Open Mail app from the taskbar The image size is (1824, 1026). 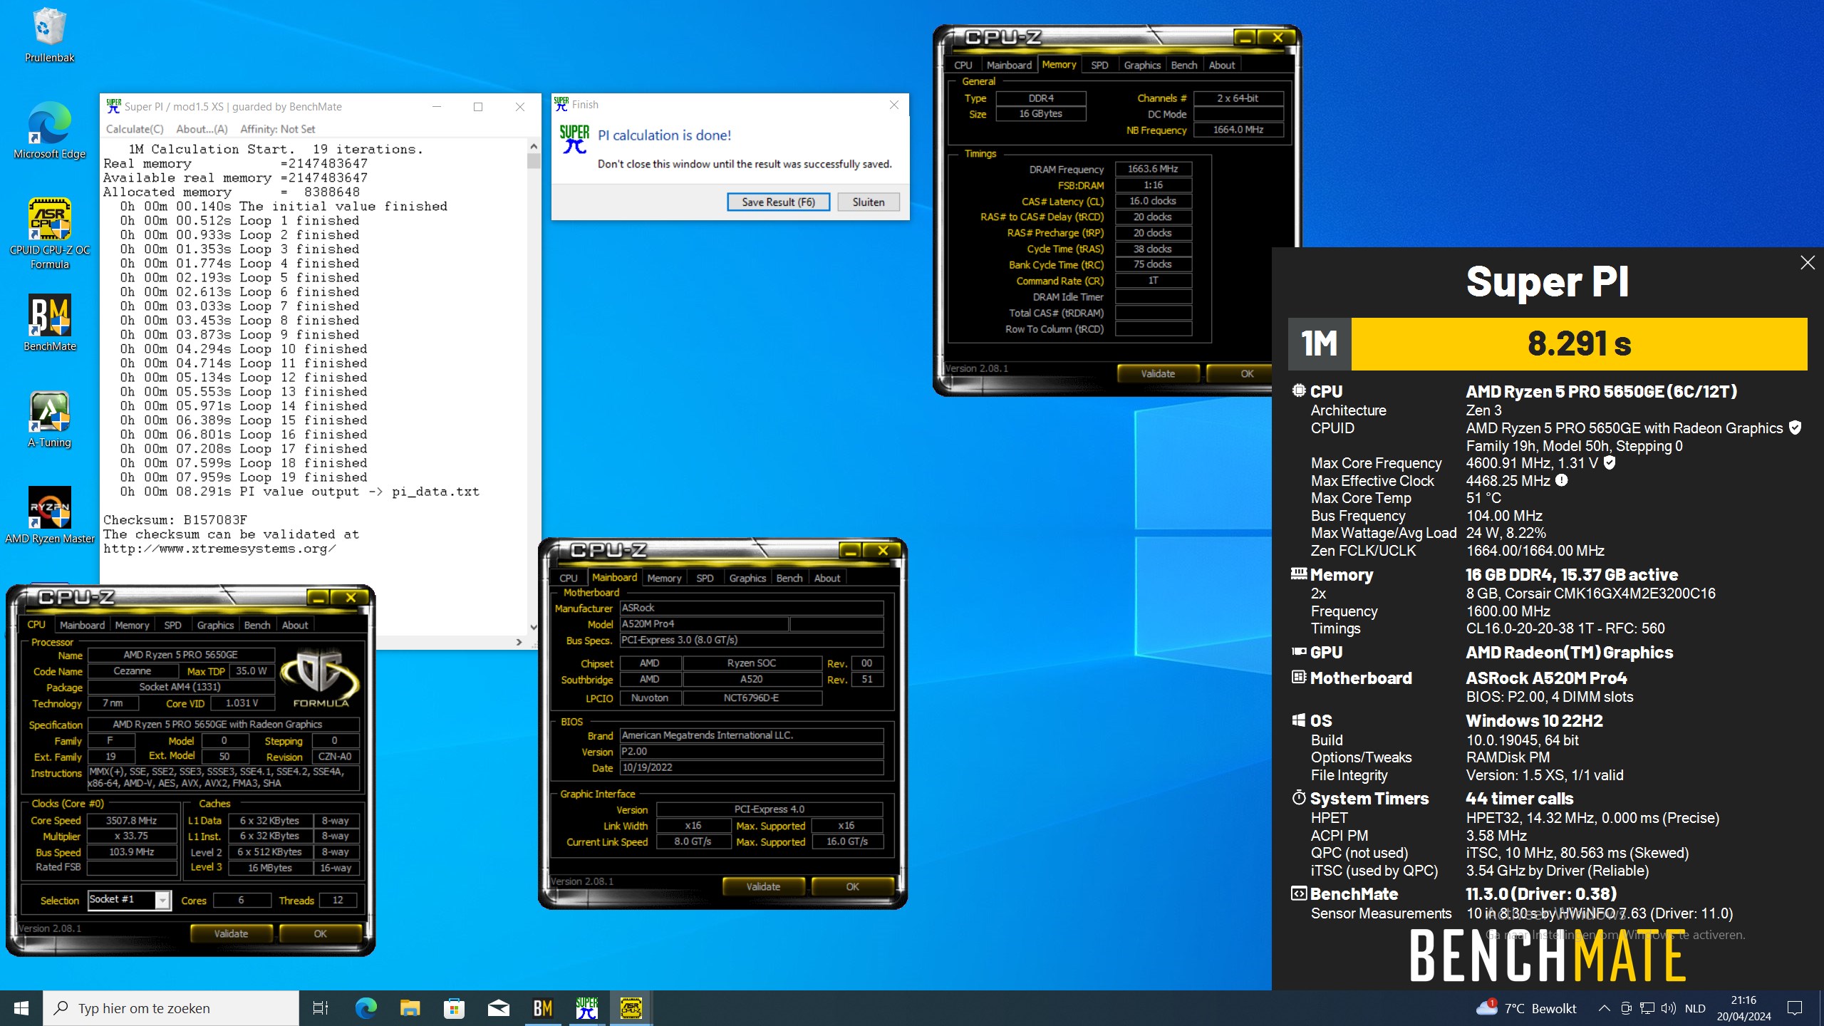tap(498, 1008)
